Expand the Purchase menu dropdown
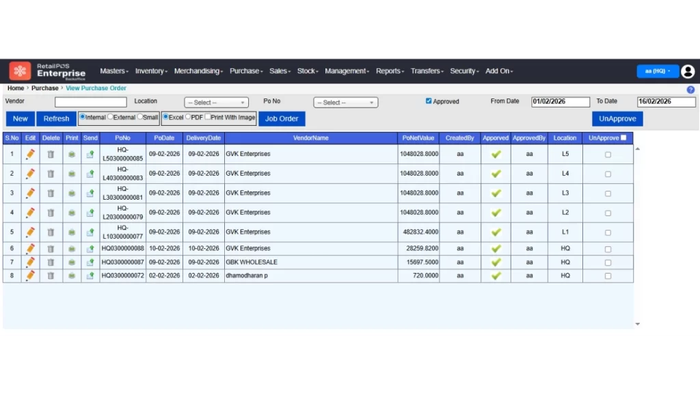The width and height of the screenshot is (700, 394). click(x=246, y=71)
